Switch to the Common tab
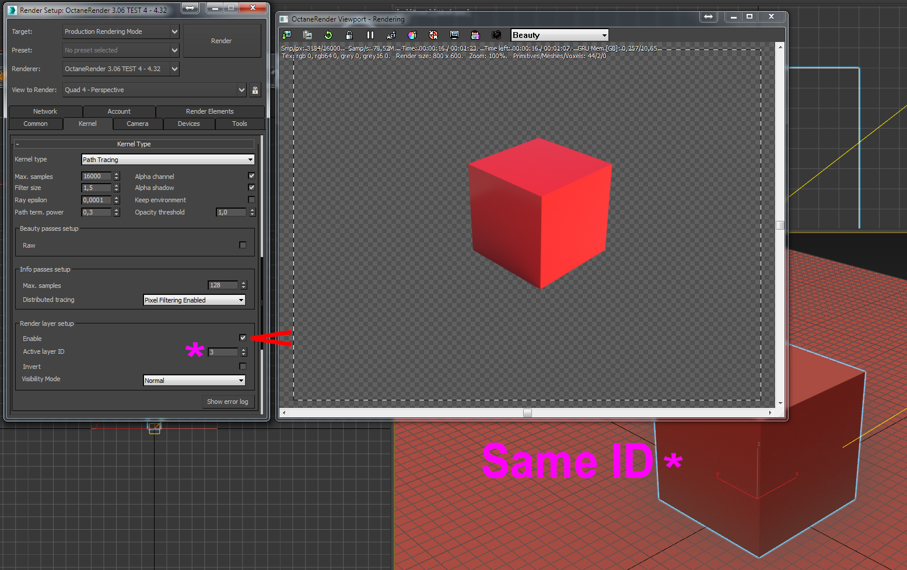 (x=36, y=124)
